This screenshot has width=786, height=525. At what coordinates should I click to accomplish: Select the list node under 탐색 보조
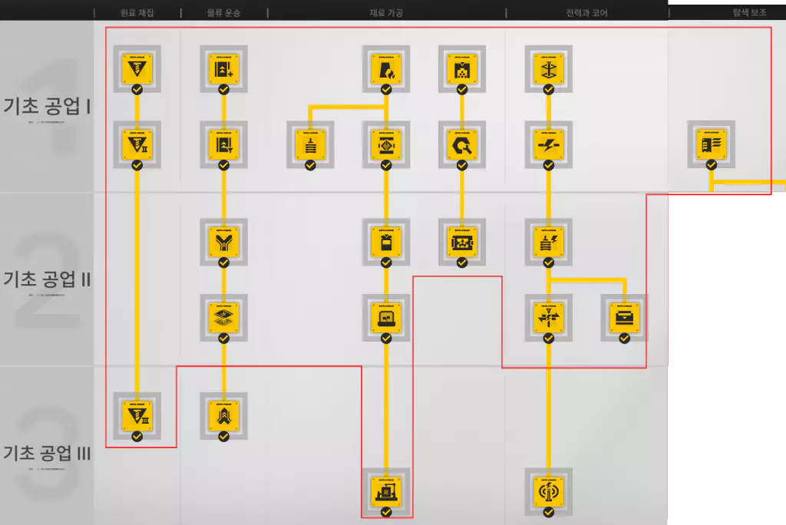[x=711, y=144]
